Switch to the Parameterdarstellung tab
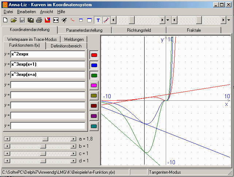The width and height of the screenshot is (234, 177). [x=84, y=30]
